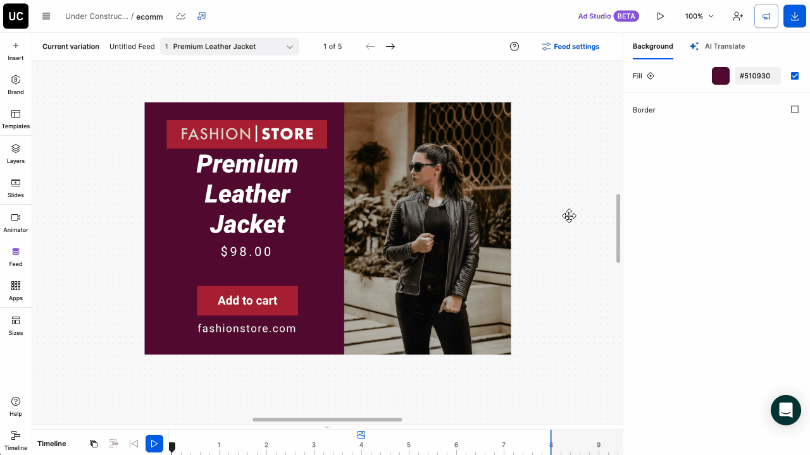Preview the design with top play icon
Screen dimensions: 810x455
(x=661, y=16)
